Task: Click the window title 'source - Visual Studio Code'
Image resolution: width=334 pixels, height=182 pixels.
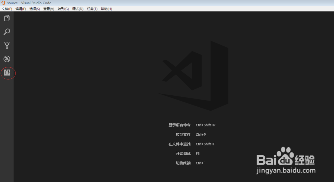Action: point(29,3)
